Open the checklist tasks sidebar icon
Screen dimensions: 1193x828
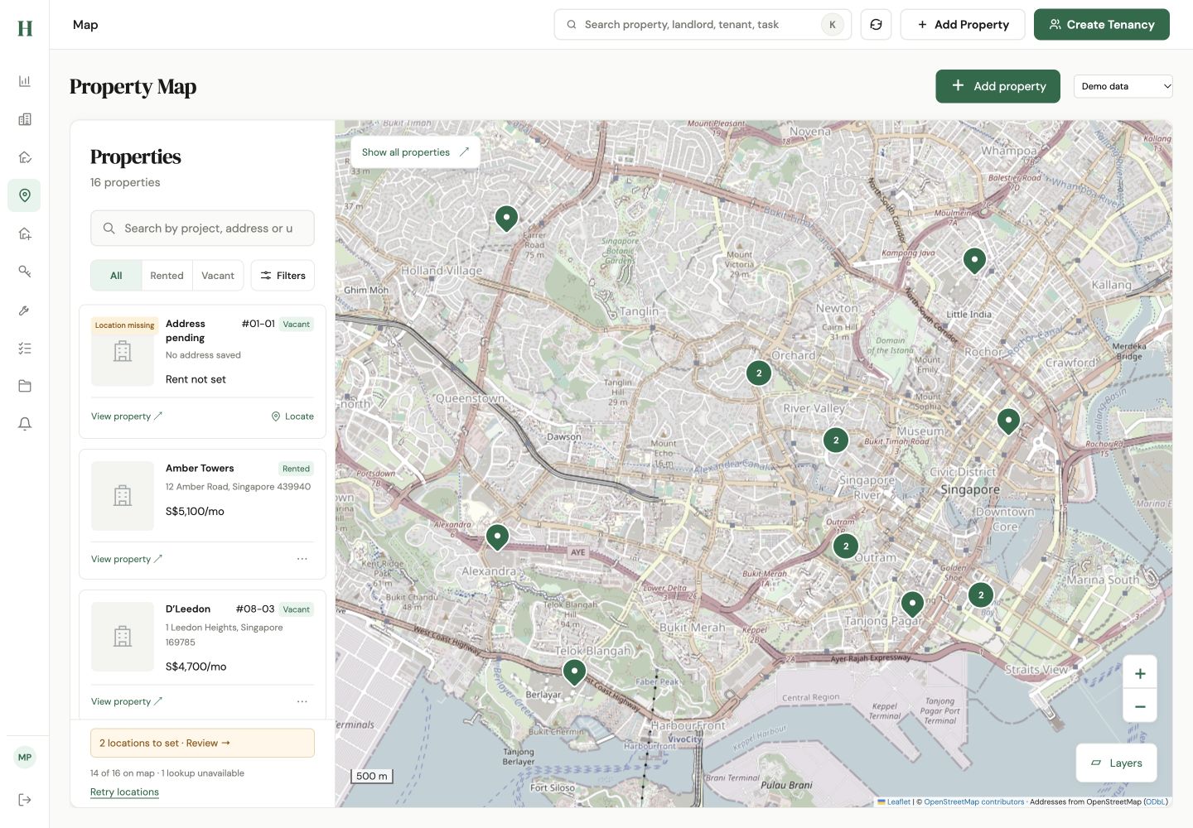pos(25,348)
